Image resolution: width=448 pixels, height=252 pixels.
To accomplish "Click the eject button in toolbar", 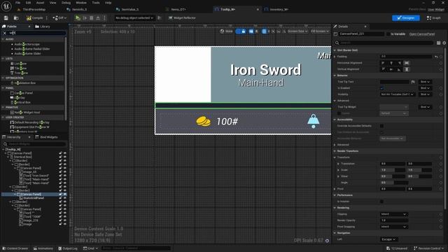I will [x=98, y=18].
